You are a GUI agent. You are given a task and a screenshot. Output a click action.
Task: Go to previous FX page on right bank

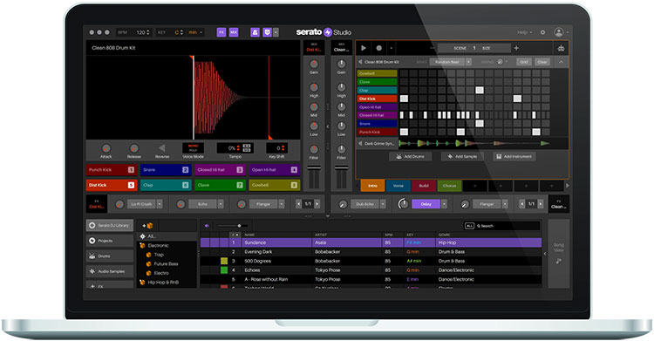(522, 204)
